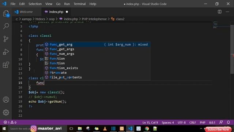234x132 pixels.
Task: Place cursor on line 19 echo statement
Action: (48, 102)
